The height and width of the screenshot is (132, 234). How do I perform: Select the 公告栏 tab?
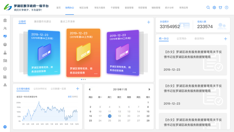[x=22, y=22]
